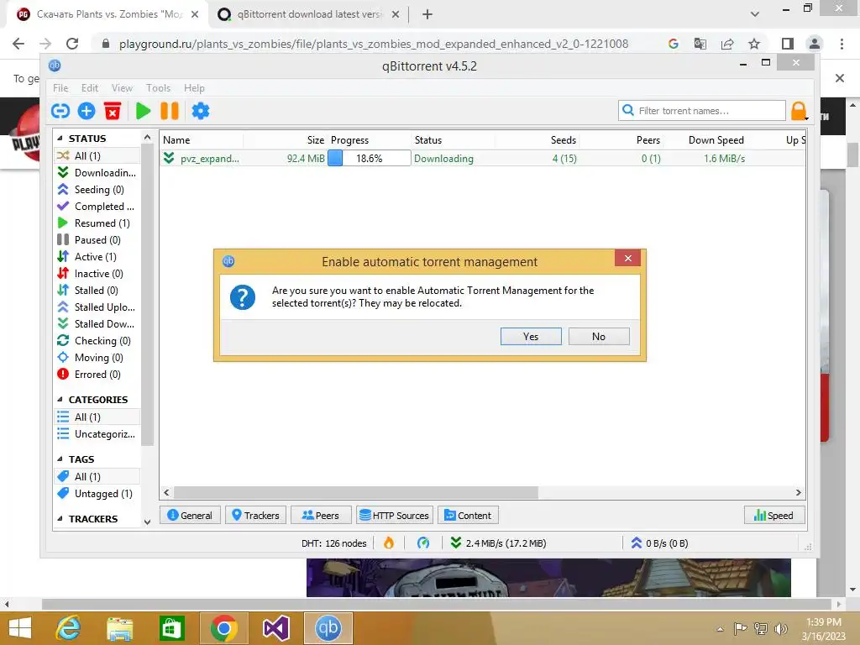The width and height of the screenshot is (860, 645).
Task: Open the Tools menu
Action: tap(158, 87)
